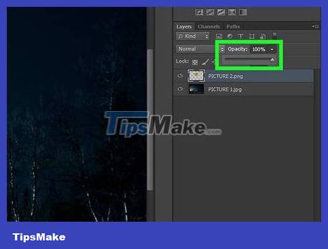Open the Kind filter type dropdown
328x249 pixels.
(193, 36)
